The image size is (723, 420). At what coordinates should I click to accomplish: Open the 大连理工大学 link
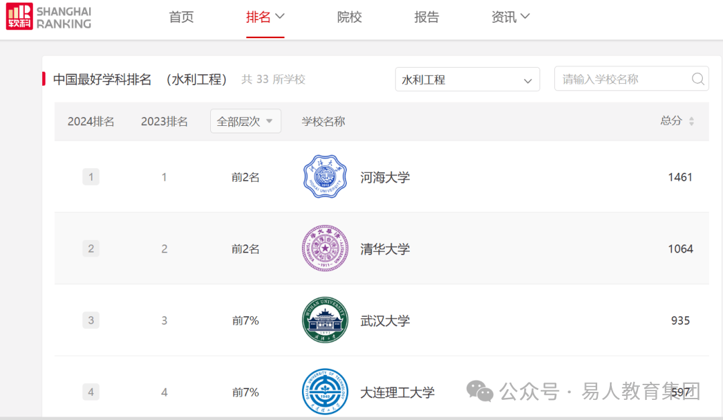pyautogui.click(x=398, y=393)
